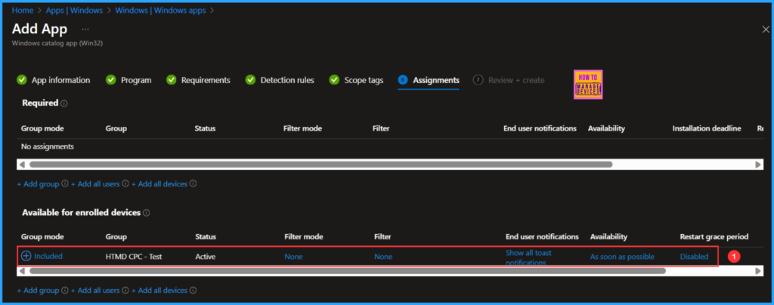This screenshot has width=774, height=305.
Task: Click the green check icon for Program
Action: [x=111, y=80]
